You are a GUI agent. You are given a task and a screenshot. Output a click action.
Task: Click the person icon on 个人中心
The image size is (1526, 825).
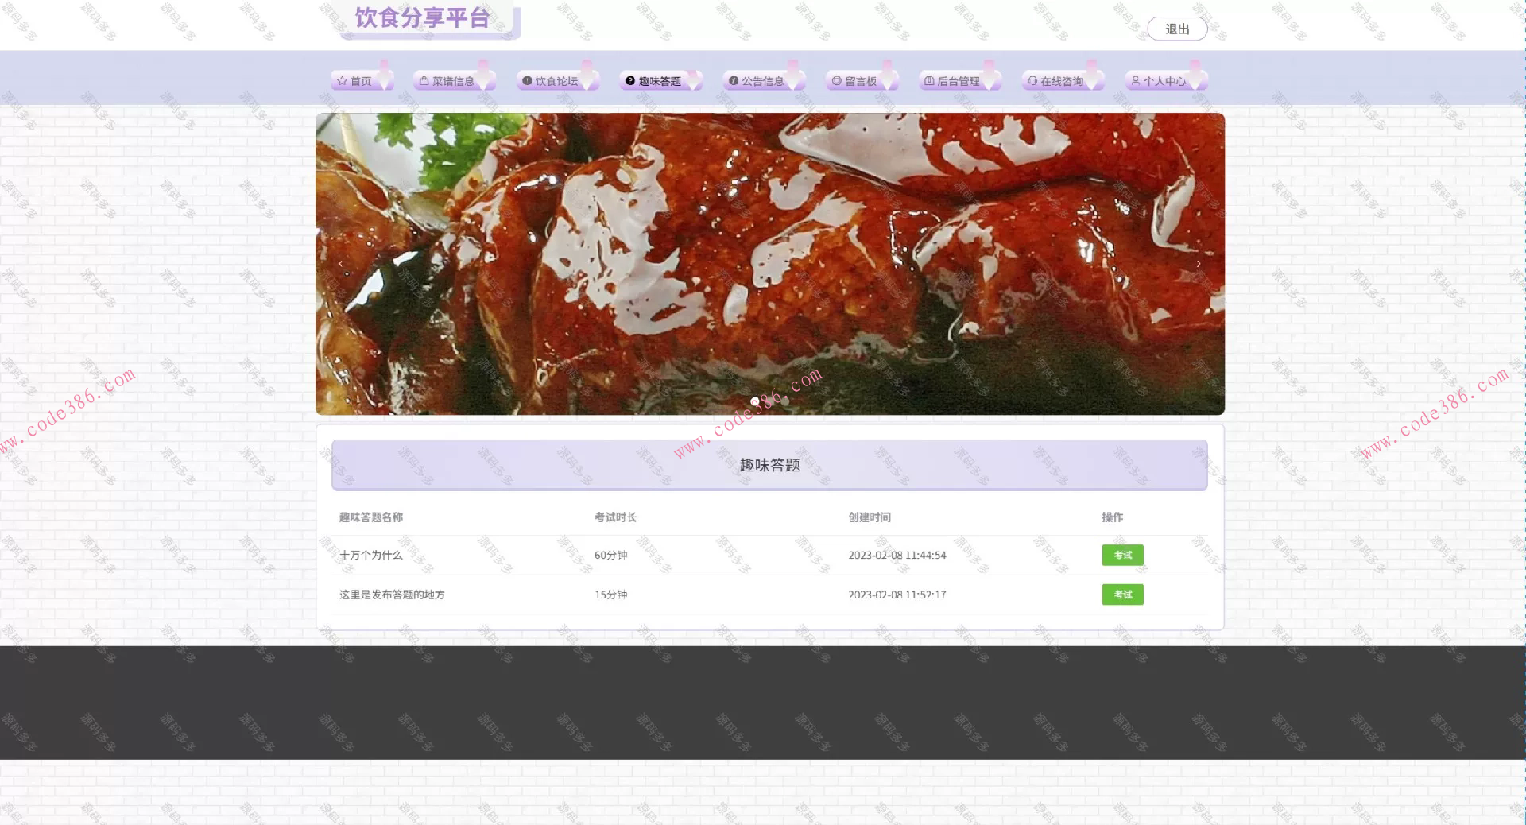(x=1136, y=79)
